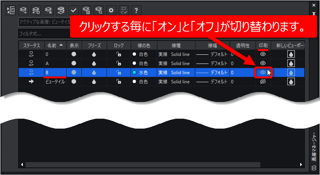Open lineweight デフォルト for ビュータイル layer

(212, 82)
